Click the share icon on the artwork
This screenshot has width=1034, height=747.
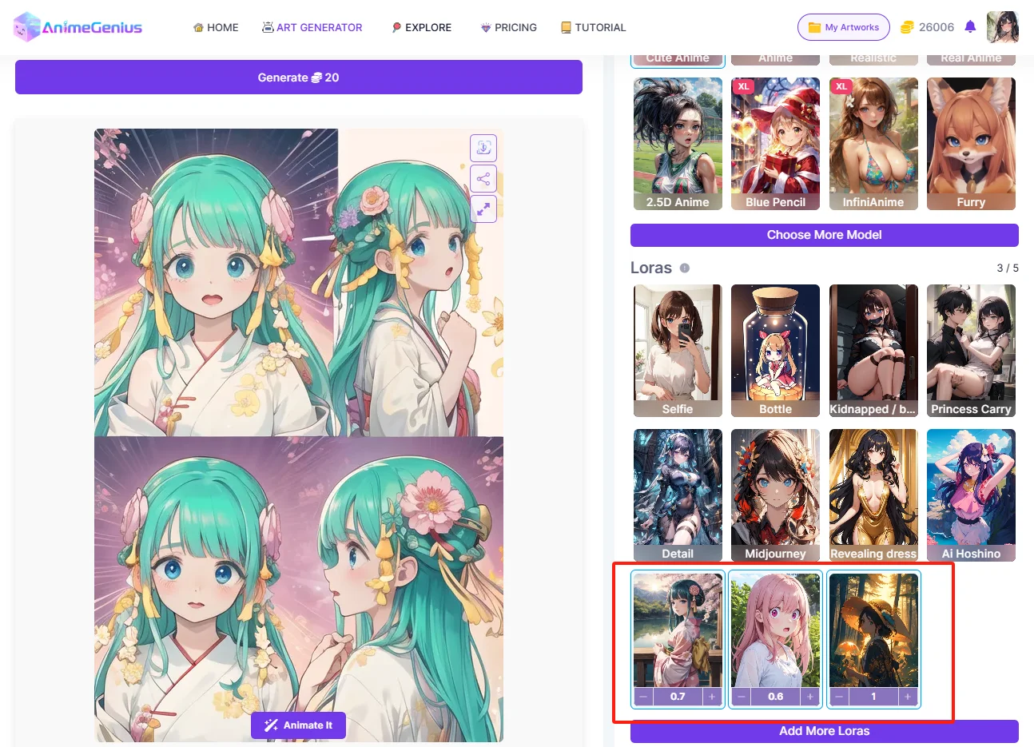coord(483,178)
